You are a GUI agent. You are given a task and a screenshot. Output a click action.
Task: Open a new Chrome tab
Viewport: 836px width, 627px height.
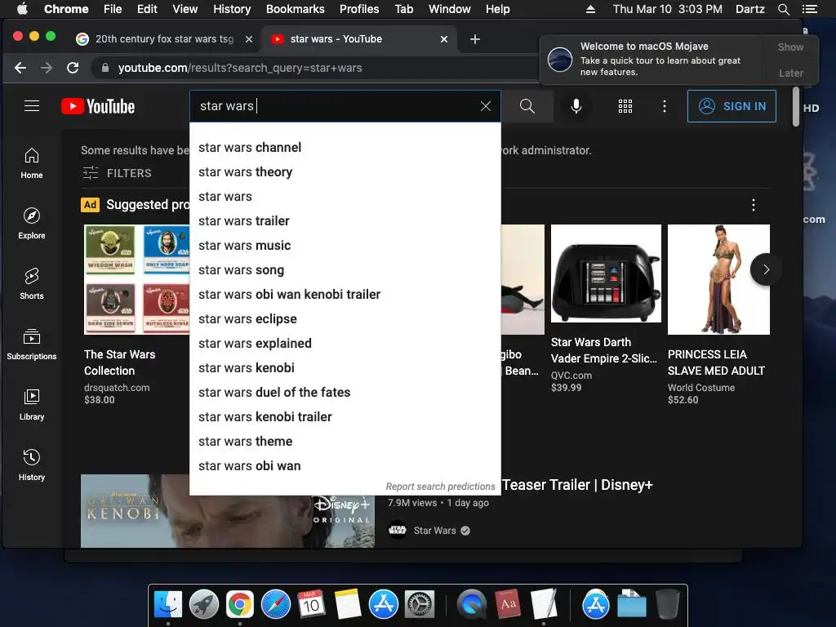[x=475, y=39]
